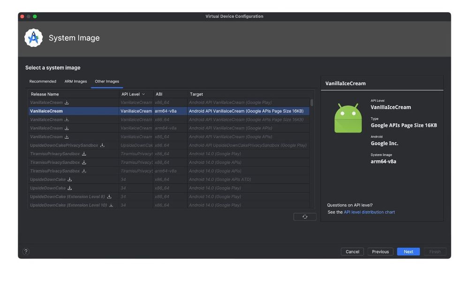Screen dimensions: 469x282
Task: Select "UpsideDownCake (Extension Level 10)" release name
Action: click(68, 205)
